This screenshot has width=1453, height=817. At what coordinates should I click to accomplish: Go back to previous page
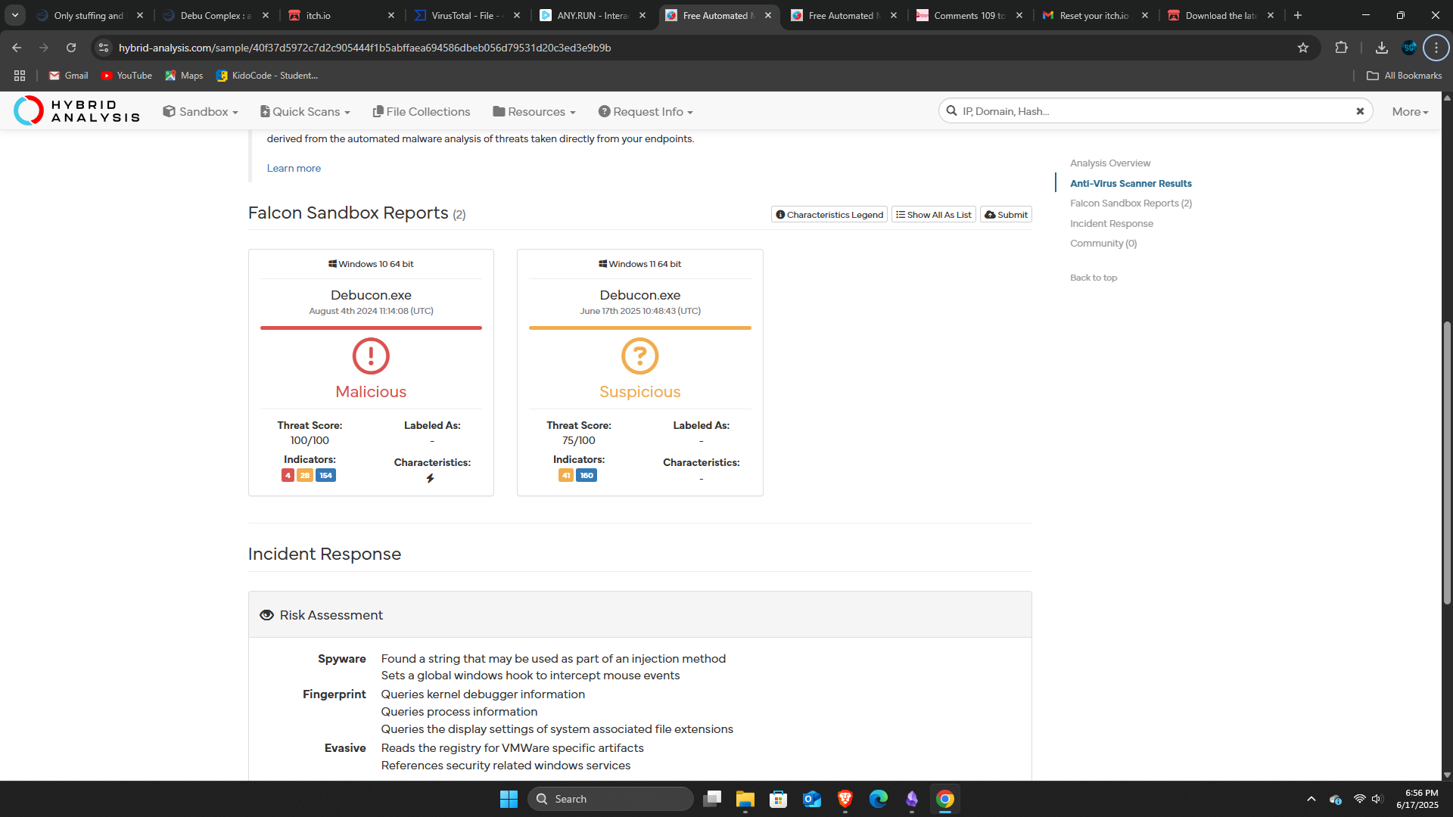17,48
